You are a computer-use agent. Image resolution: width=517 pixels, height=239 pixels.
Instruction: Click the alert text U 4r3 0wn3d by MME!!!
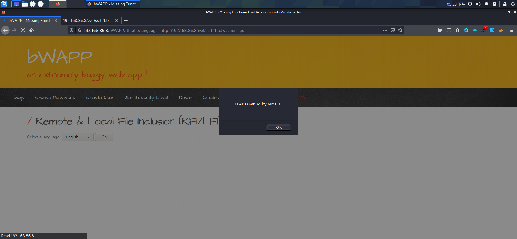click(258, 104)
